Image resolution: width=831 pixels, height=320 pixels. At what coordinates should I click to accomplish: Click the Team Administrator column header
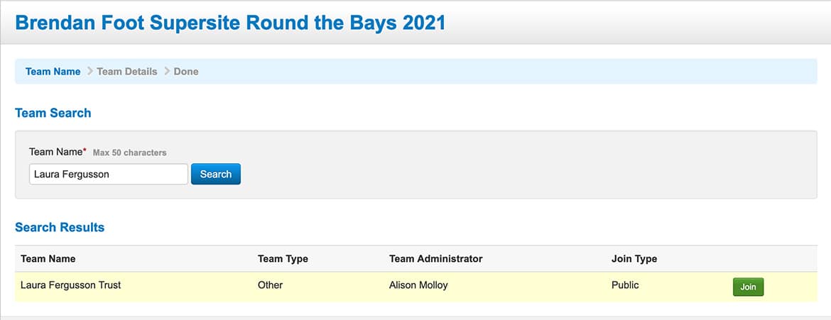coord(435,259)
